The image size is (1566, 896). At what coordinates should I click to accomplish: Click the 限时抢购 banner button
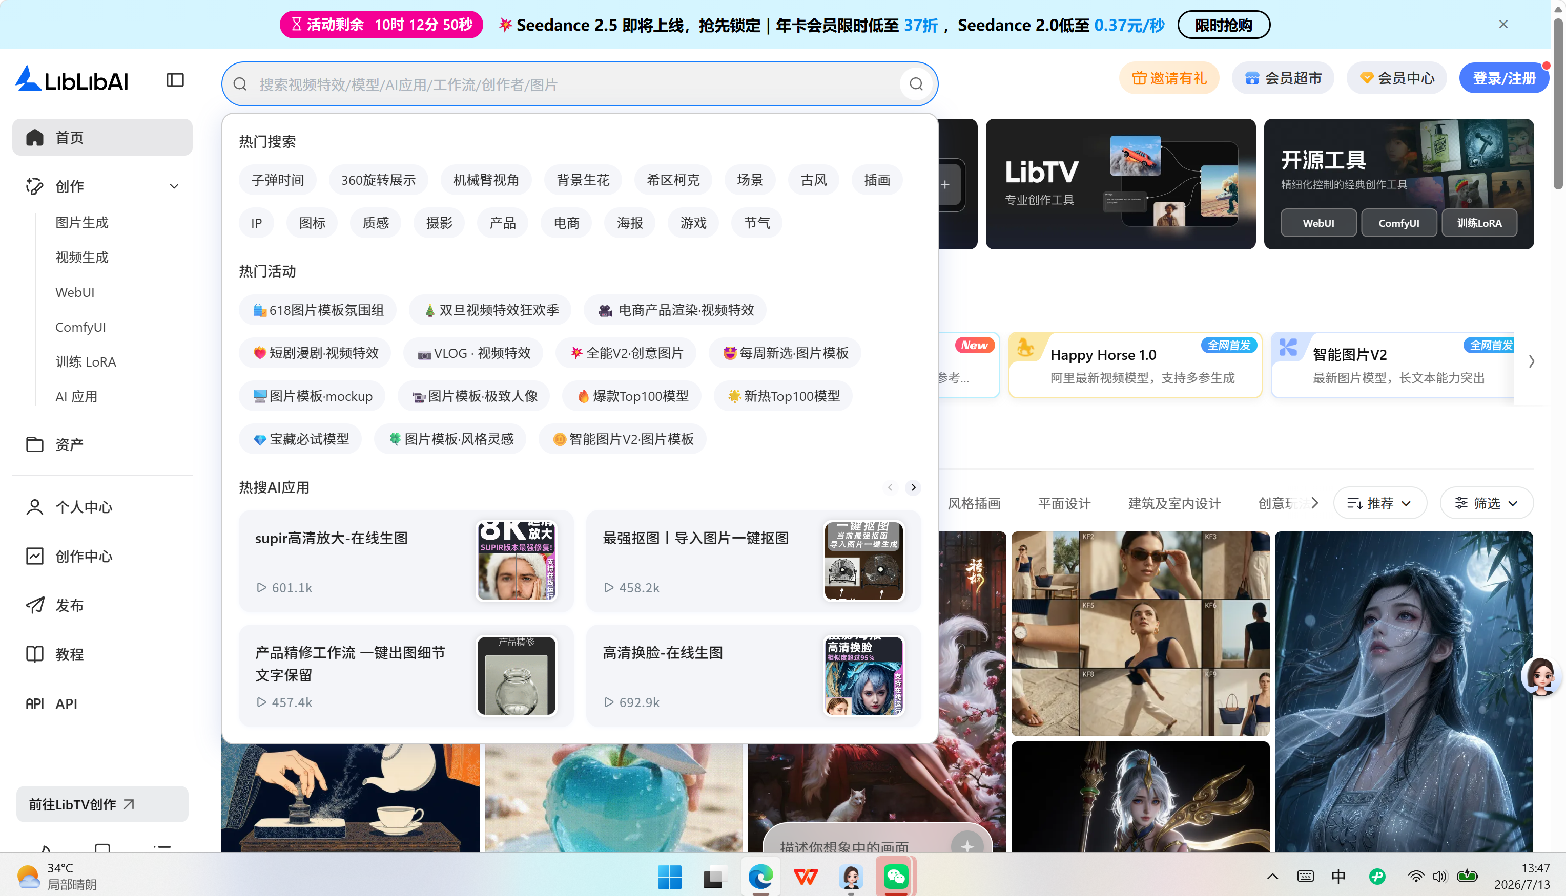point(1223,25)
